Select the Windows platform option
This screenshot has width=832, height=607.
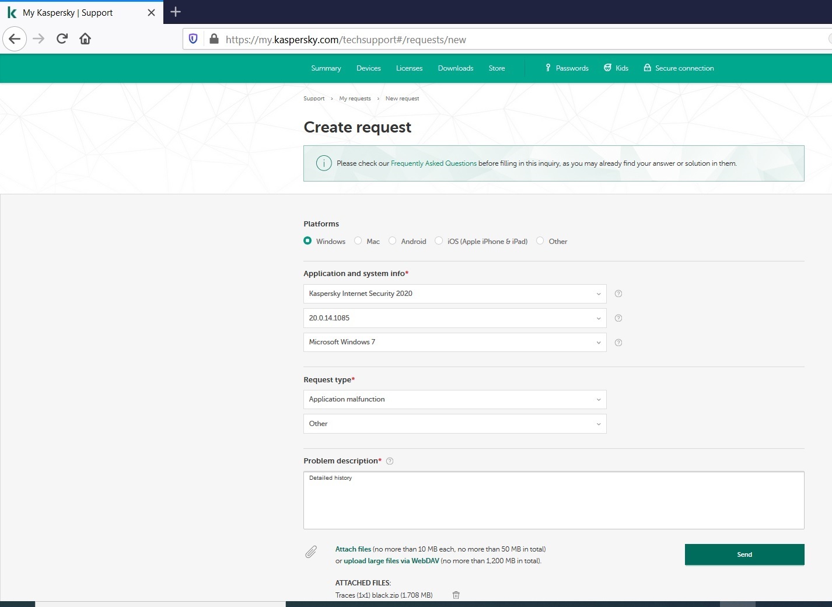pyautogui.click(x=307, y=240)
